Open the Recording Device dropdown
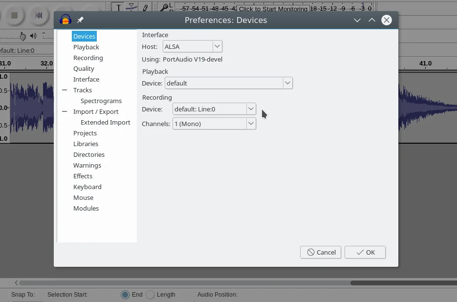 pos(214,109)
